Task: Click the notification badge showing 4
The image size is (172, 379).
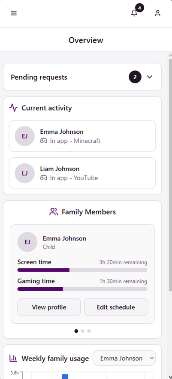Action: (x=139, y=8)
